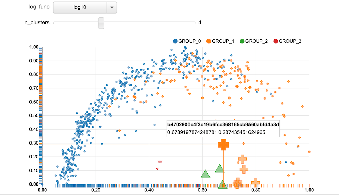Click the highest large green triangle marker

(x=220, y=168)
